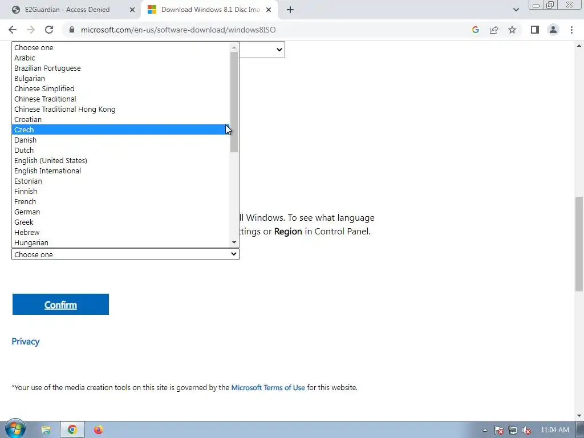The height and width of the screenshot is (438, 584).
Task: Click the Show desktop strip
Action: 580,430
